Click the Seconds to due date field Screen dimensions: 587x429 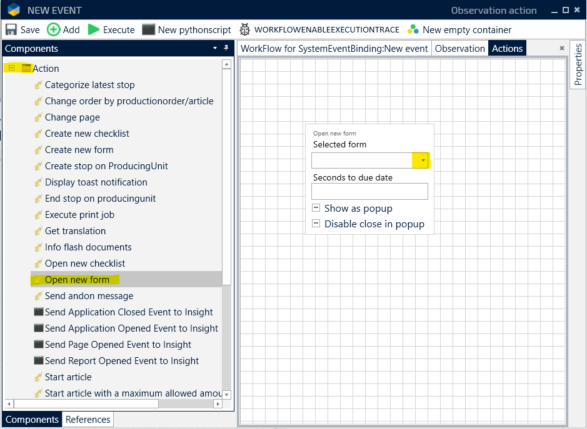pyautogui.click(x=369, y=192)
